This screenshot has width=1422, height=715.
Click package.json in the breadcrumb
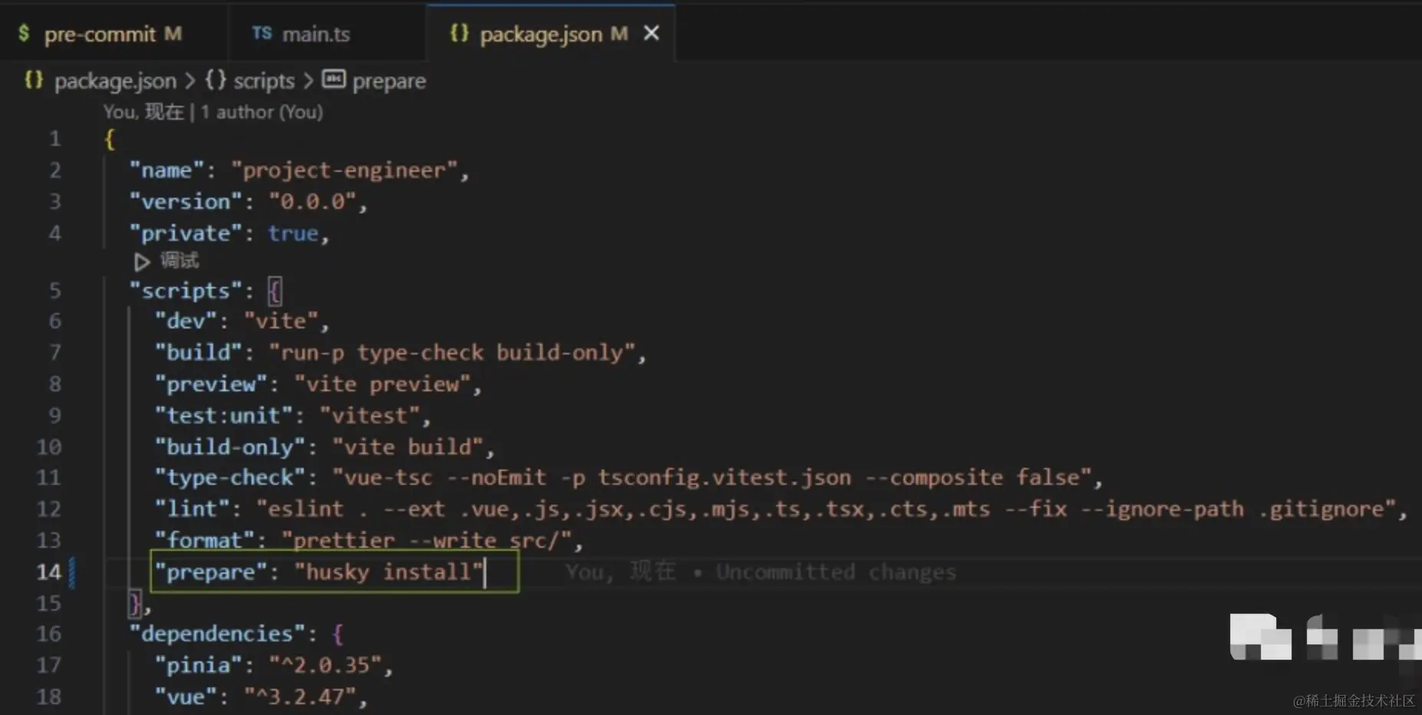point(115,81)
